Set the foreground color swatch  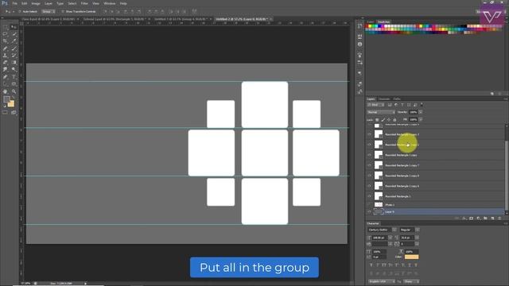[x=6, y=99]
